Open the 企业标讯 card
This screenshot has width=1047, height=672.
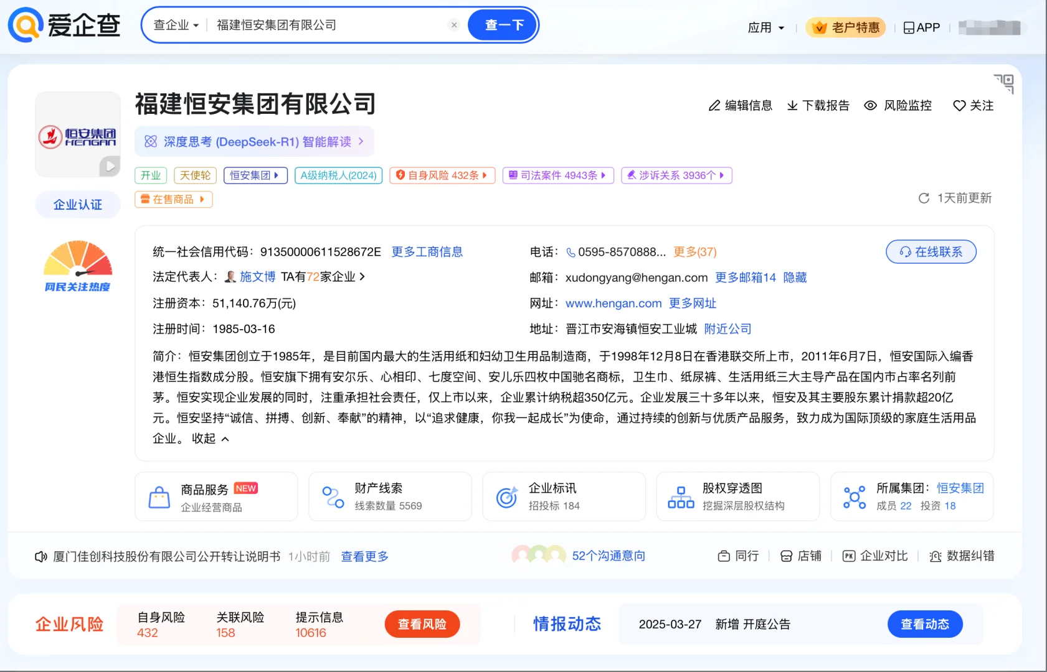click(x=564, y=497)
